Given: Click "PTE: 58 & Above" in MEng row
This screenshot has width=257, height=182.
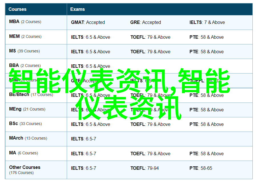Looking at the screenshot, I should point(207,110).
